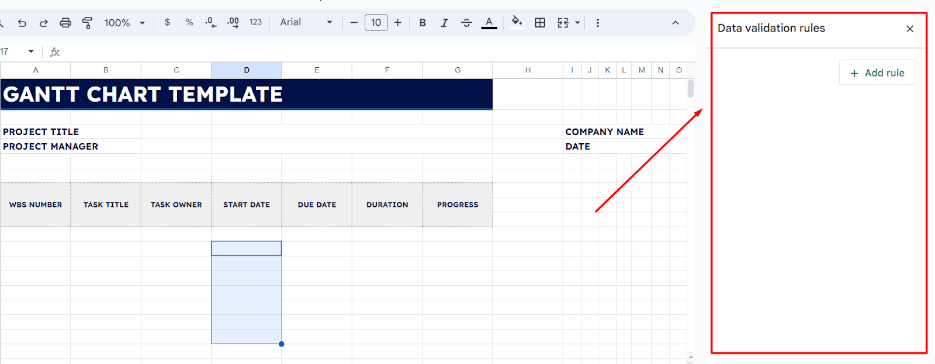
Task: Click the GANTT CHART TEMPLATE title cell
Action: pyautogui.click(x=247, y=94)
